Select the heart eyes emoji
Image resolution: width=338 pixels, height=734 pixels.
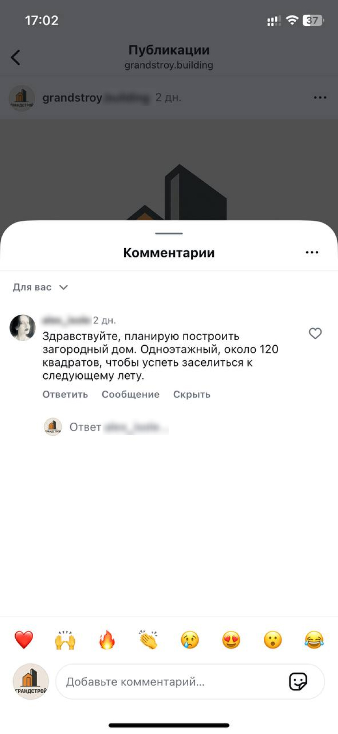pos(231,640)
